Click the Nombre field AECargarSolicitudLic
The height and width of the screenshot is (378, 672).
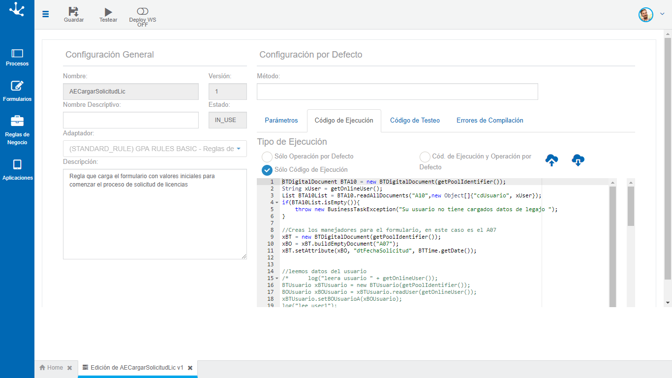131,92
